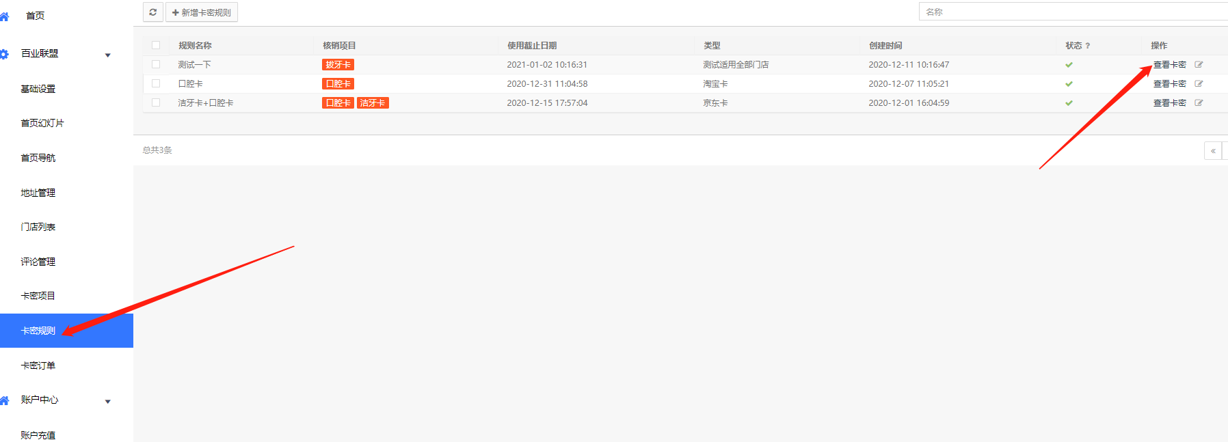Click the 新增卡密规则 button
Image resolution: width=1228 pixels, height=442 pixels.
(x=202, y=12)
